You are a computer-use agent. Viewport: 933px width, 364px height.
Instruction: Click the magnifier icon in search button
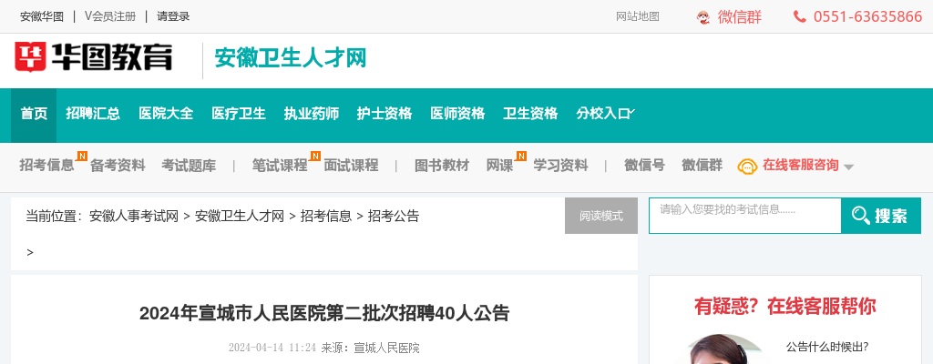[x=860, y=216]
